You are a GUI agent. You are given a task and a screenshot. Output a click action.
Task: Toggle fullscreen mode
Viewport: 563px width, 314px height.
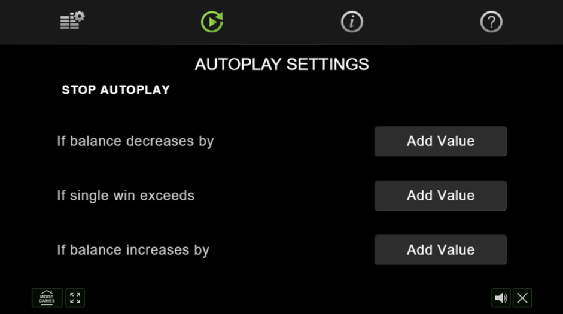[x=75, y=298]
